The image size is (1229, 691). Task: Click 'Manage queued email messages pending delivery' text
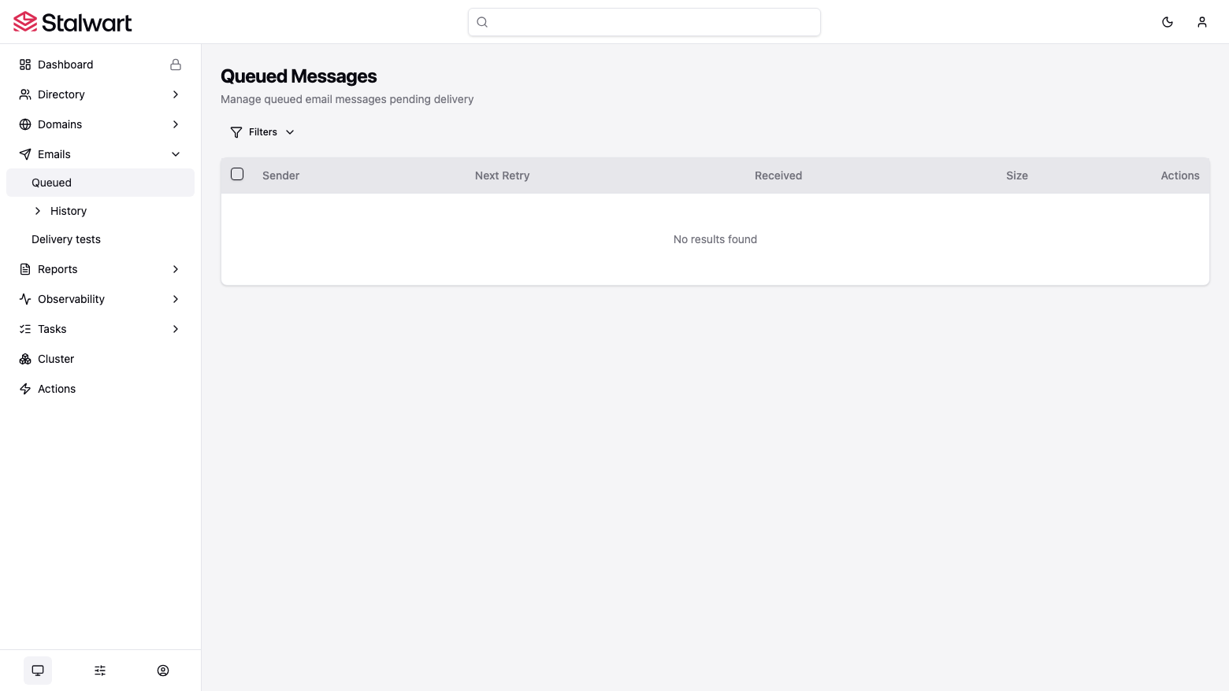tap(347, 99)
